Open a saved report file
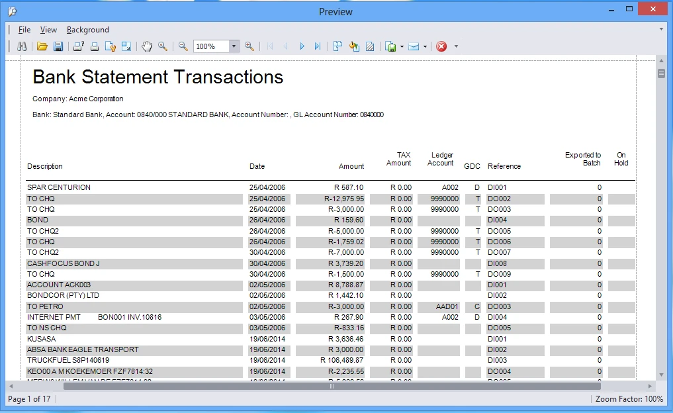673x413 pixels. (42, 46)
